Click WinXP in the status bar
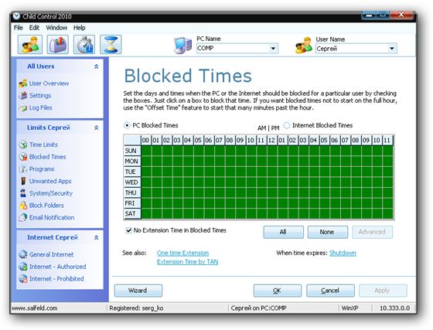Image resolution: width=433 pixels, height=330 pixels. pos(349,308)
